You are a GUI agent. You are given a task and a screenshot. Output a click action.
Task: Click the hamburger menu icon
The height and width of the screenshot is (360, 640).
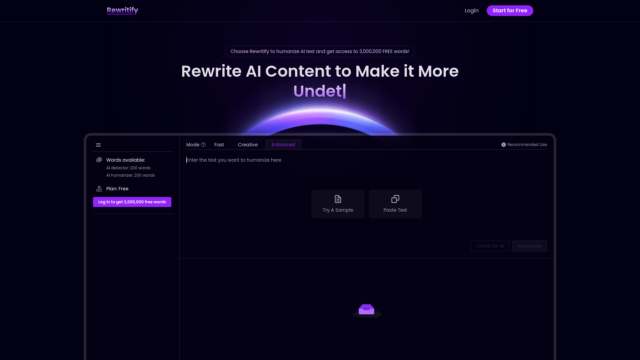[98, 144]
